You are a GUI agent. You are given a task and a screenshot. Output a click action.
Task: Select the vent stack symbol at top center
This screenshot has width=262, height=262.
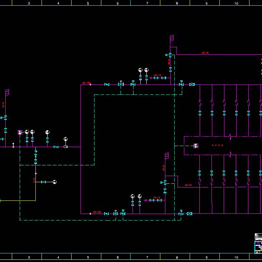[172, 38]
